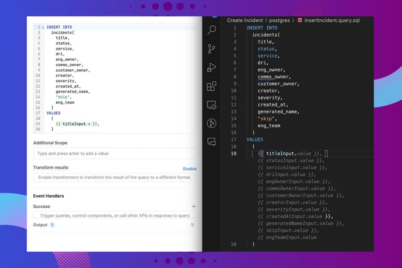Click the Success trigger queries field
Screen dimensions: 402x268
click(x=115, y=215)
